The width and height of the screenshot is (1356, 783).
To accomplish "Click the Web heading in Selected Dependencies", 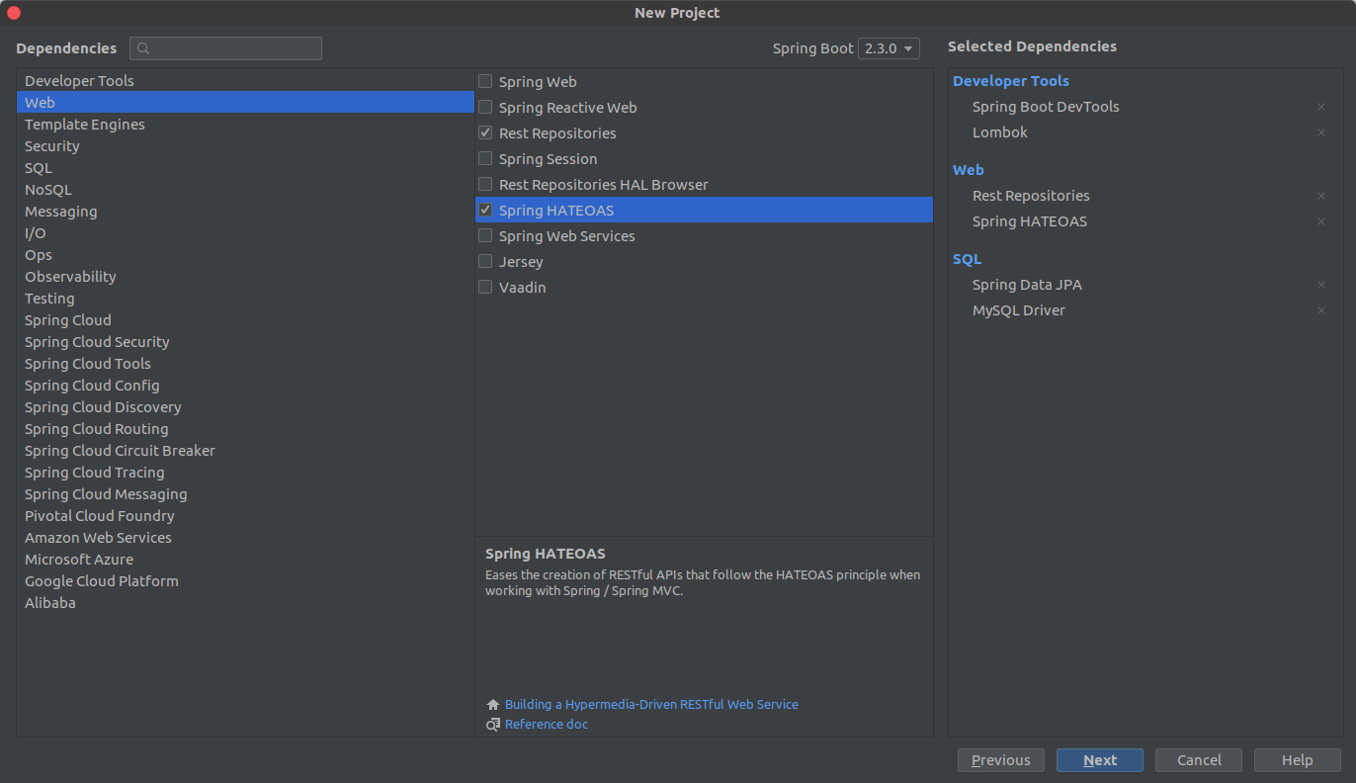I will click(x=969, y=170).
